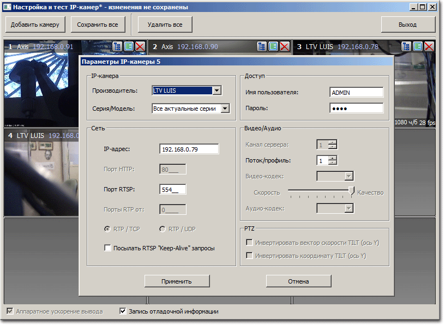Delete camera 2 Axis 192.168.0.90 with red X
The height and width of the screenshot is (325, 445).
pos(285,46)
